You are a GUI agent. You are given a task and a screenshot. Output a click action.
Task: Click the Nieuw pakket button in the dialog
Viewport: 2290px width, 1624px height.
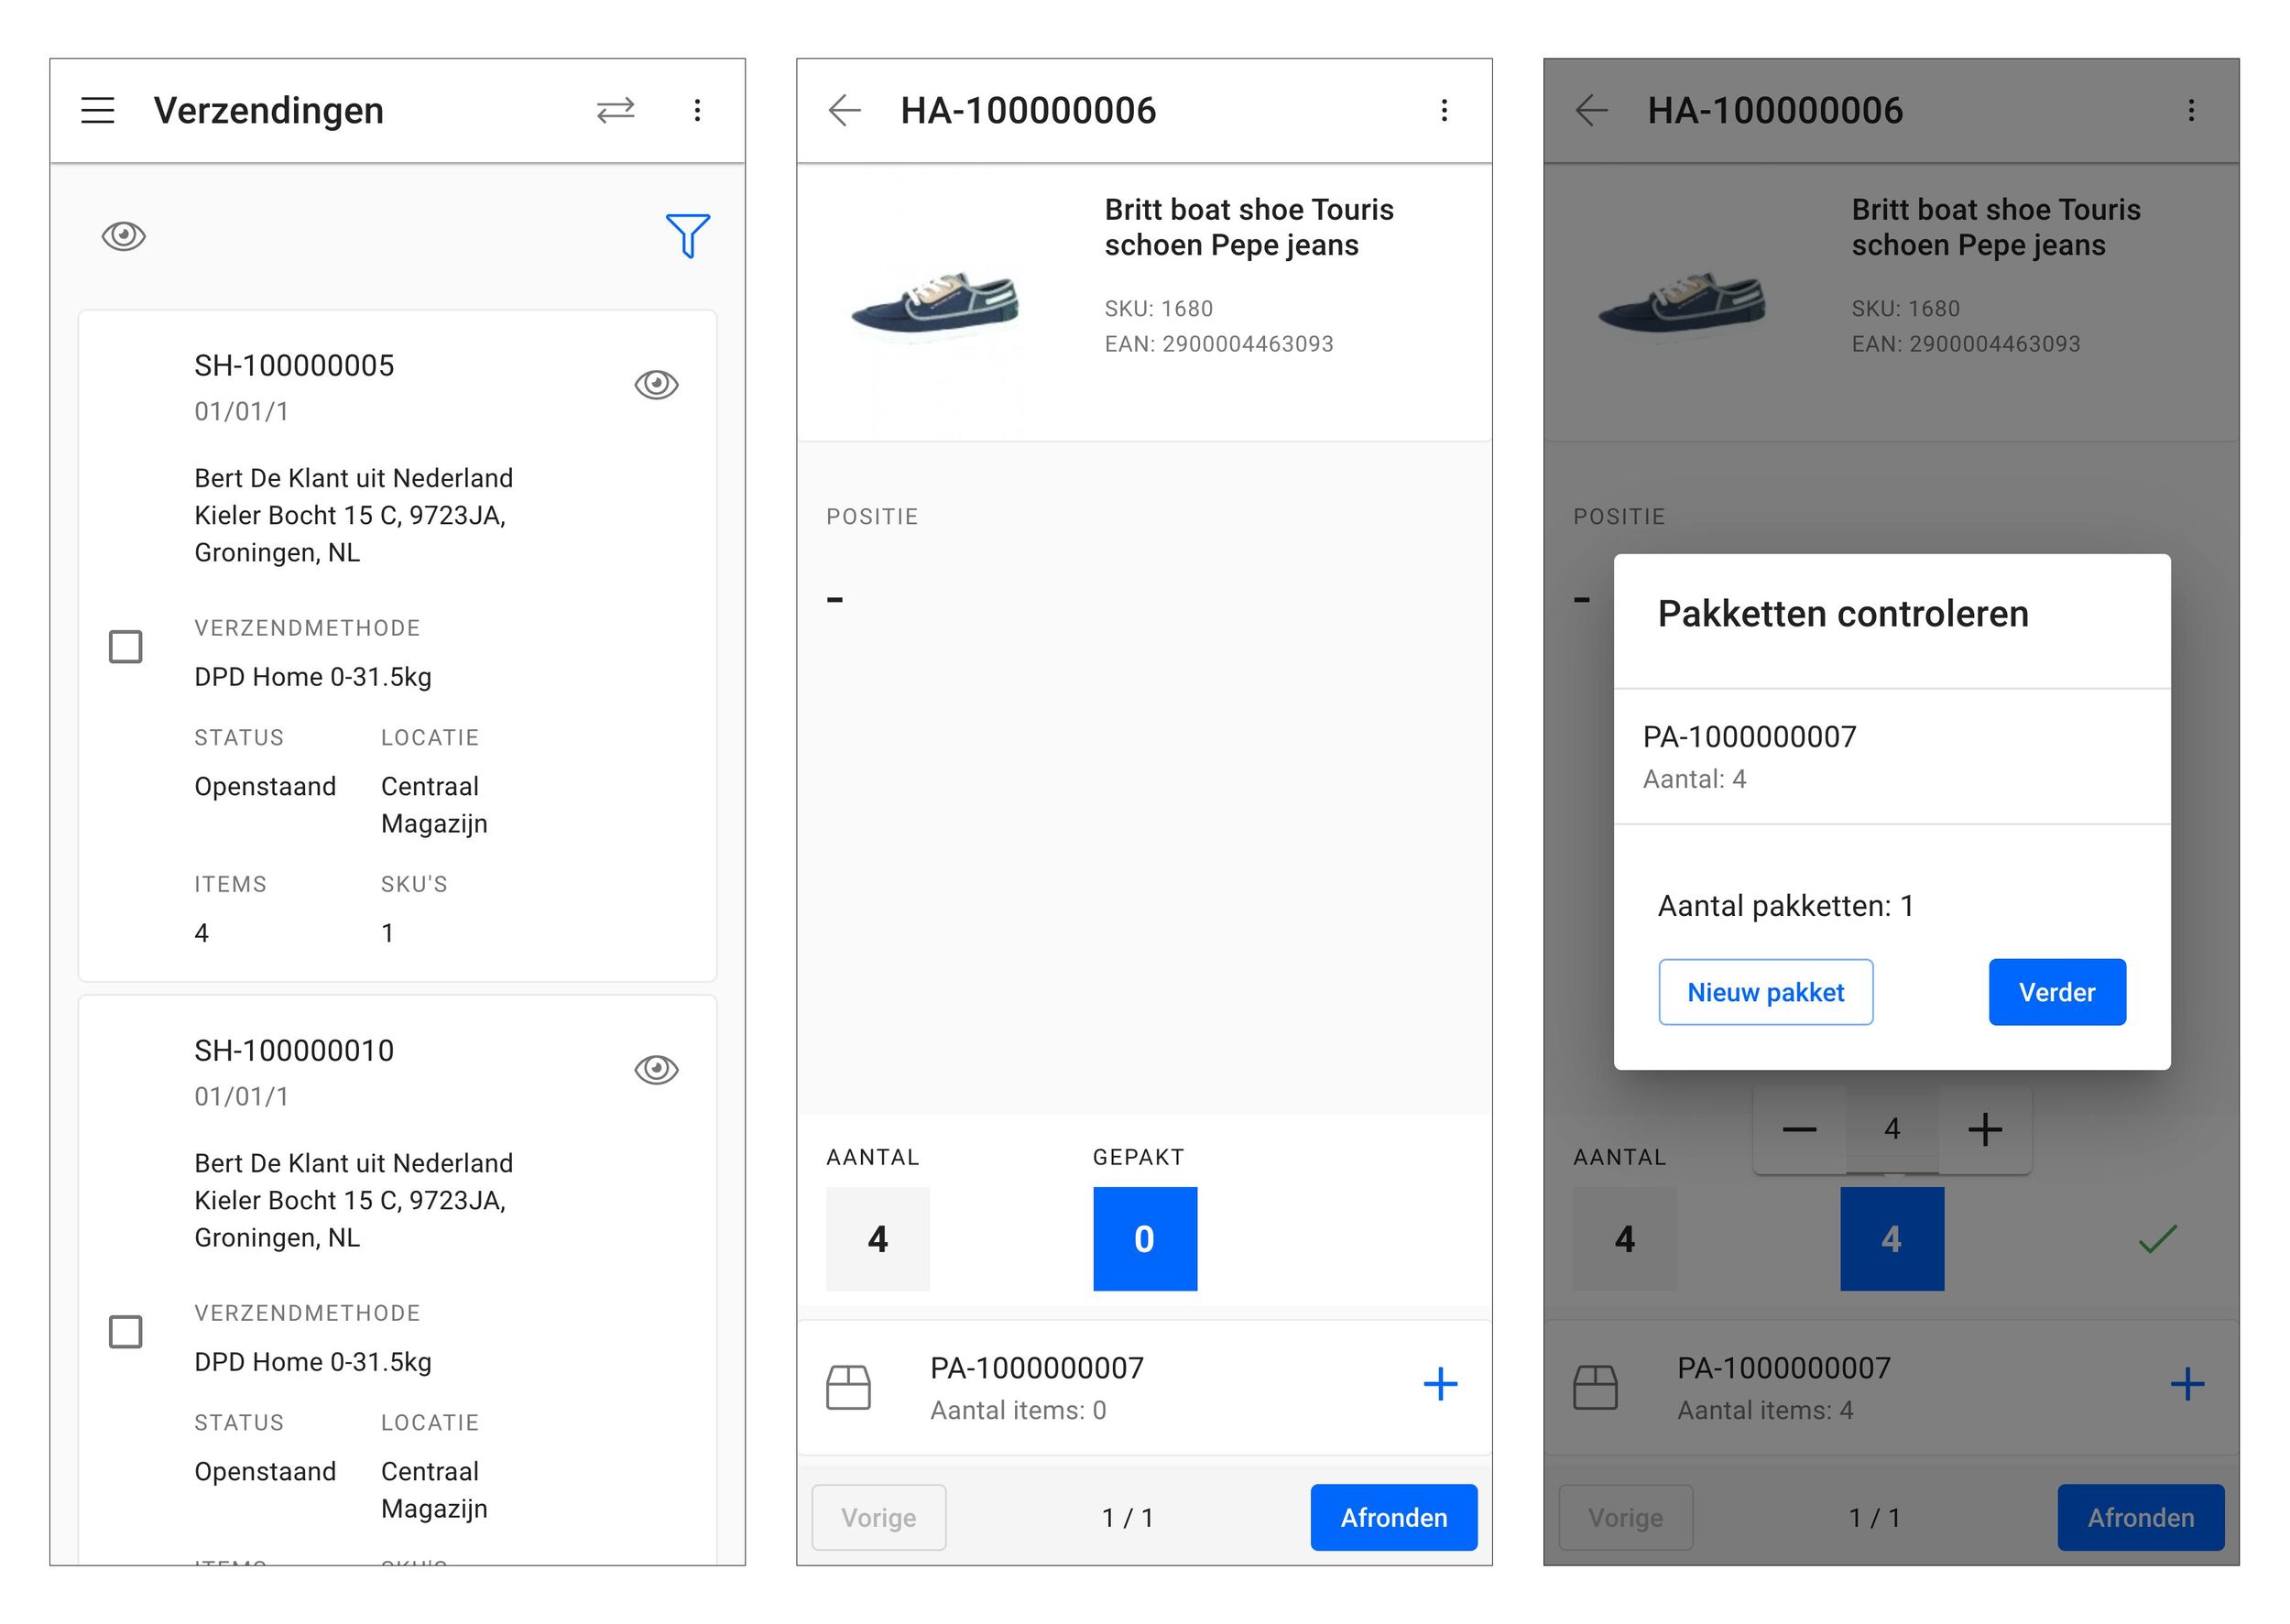1764,992
